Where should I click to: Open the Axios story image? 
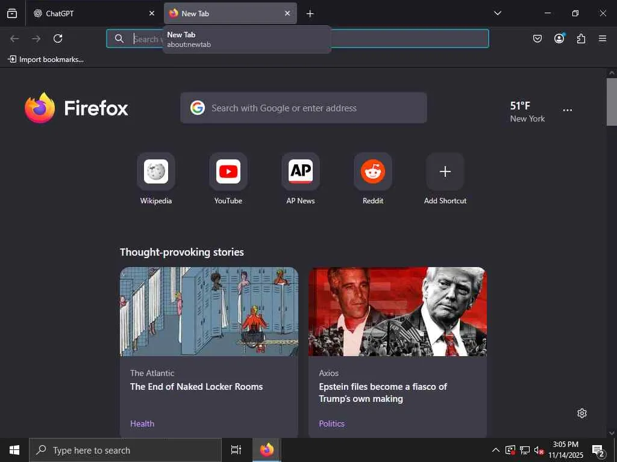398,312
